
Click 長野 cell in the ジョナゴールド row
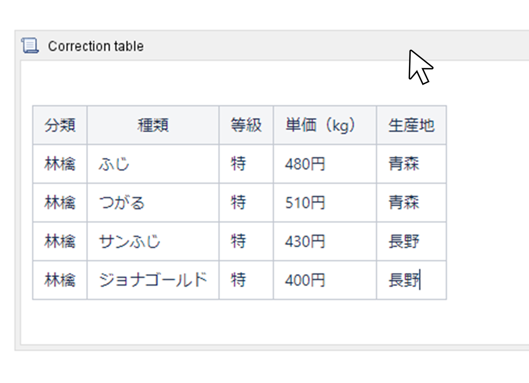click(x=412, y=280)
